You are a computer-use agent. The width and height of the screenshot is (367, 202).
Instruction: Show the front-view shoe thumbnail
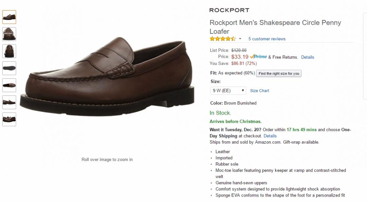(x=9, y=34)
